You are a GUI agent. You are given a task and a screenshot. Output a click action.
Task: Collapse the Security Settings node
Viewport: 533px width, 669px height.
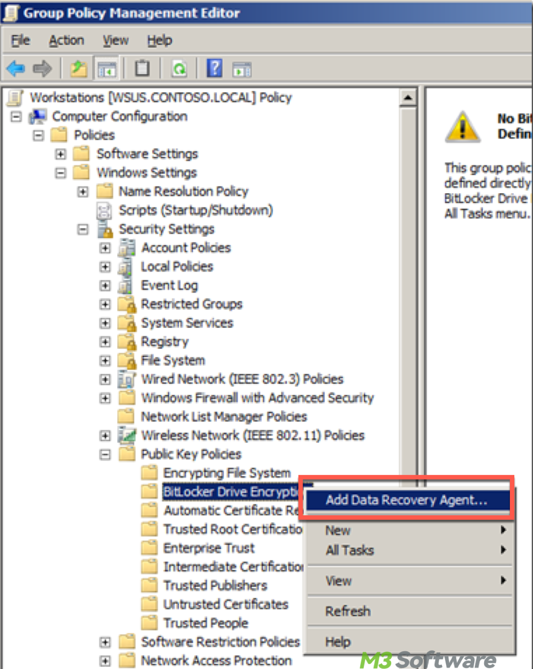pyautogui.click(x=83, y=230)
